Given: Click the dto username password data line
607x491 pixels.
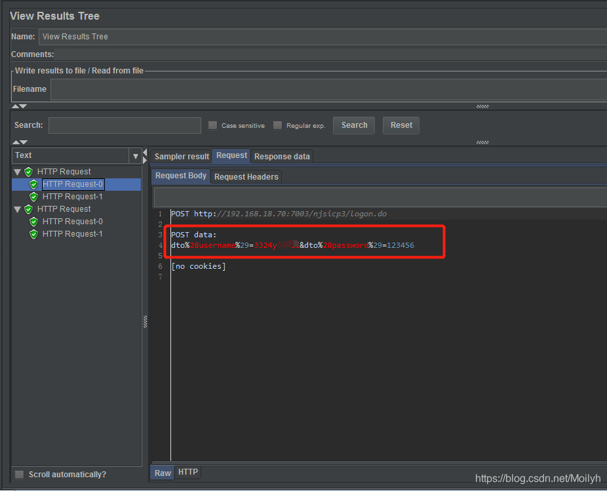Looking at the screenshot, I should click(292, 245).
